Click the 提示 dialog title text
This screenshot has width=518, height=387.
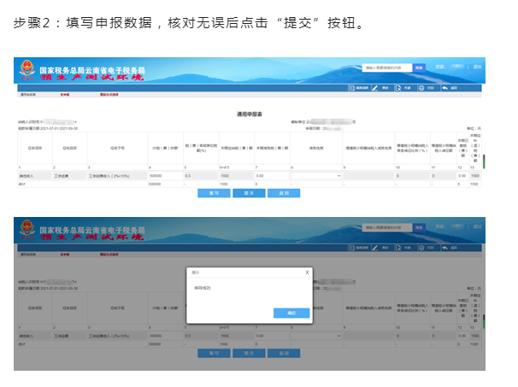tap(195, 273)
